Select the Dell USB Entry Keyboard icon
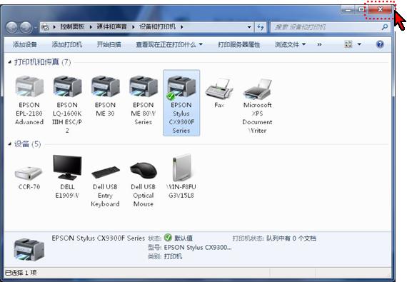This screenshot has height=282, width=407. [x=106, y=172]
